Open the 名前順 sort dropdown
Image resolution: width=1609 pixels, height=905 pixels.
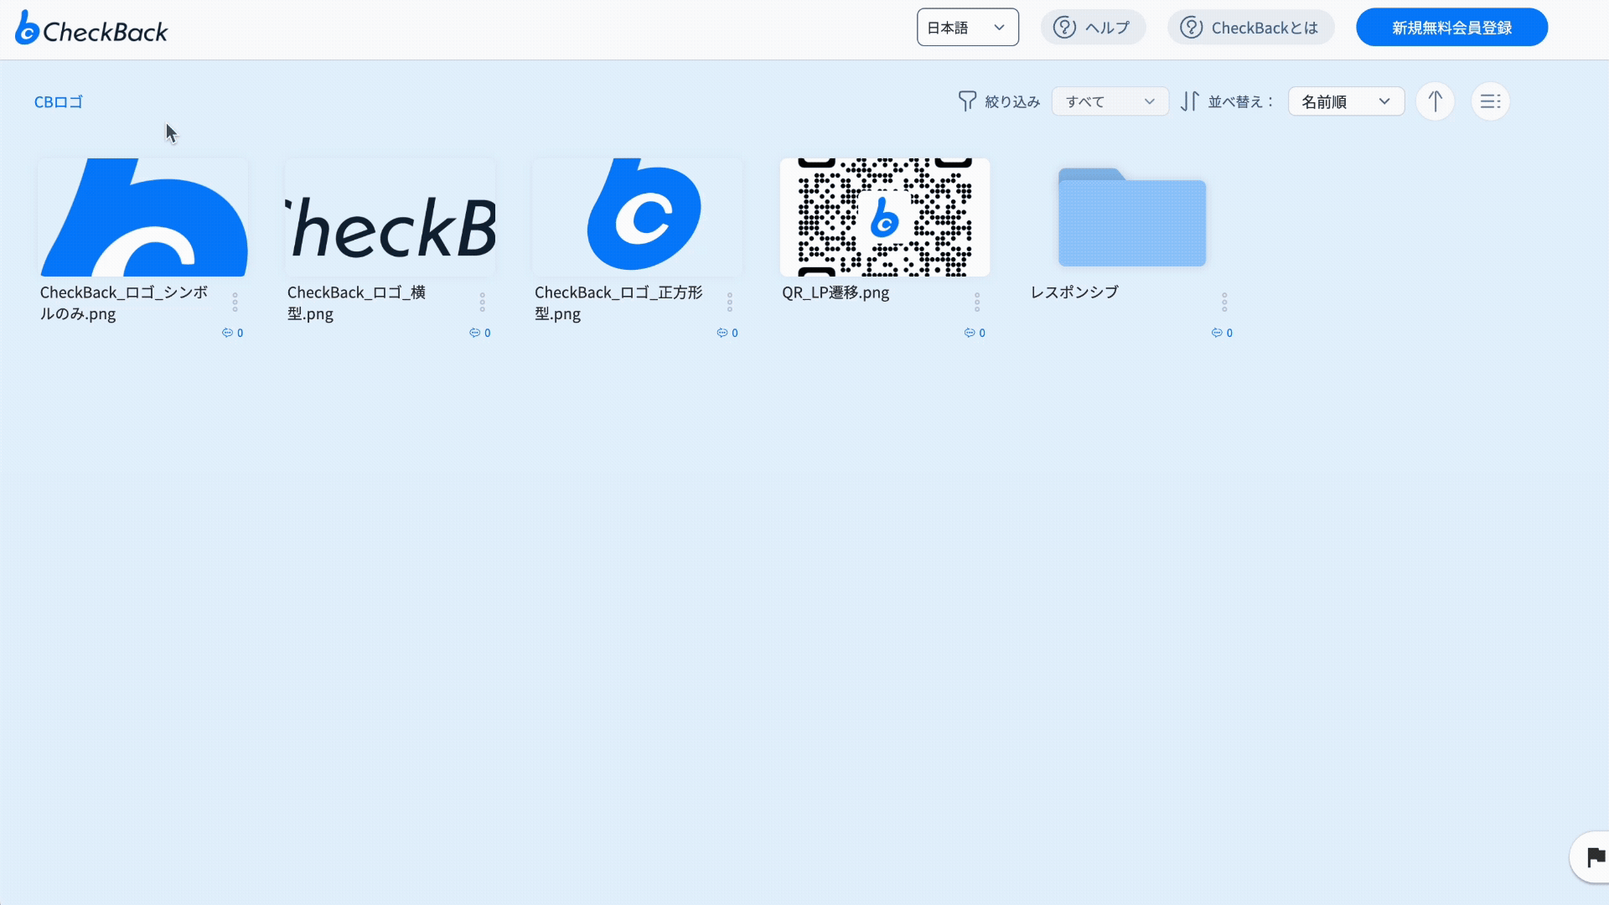tap(1345, 101)
